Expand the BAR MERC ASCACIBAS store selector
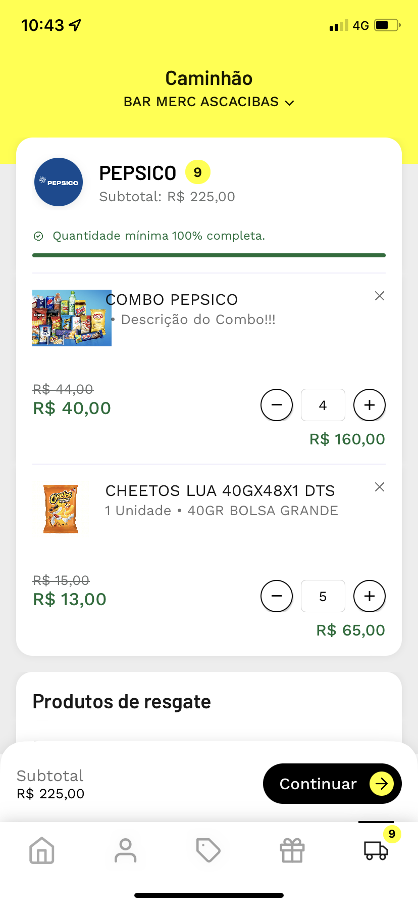 pos(209,102)
